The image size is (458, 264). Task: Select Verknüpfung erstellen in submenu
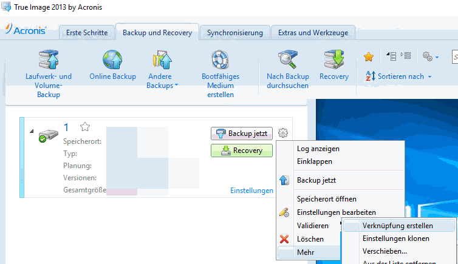pyautogui.click(x=398, y=226)
